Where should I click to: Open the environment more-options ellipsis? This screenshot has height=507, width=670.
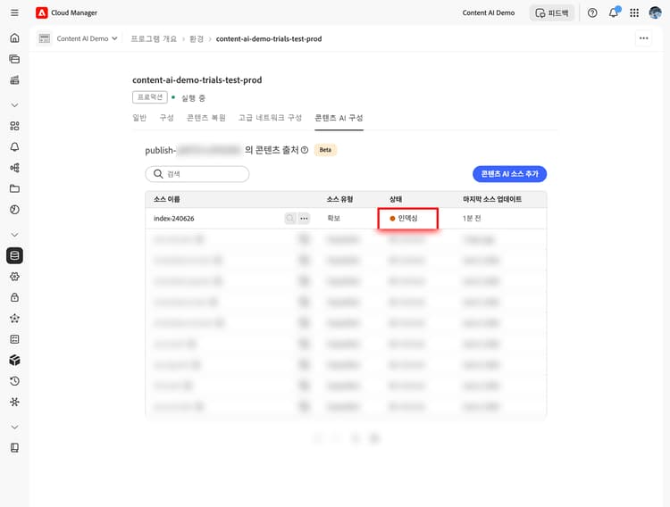(643, 38)
